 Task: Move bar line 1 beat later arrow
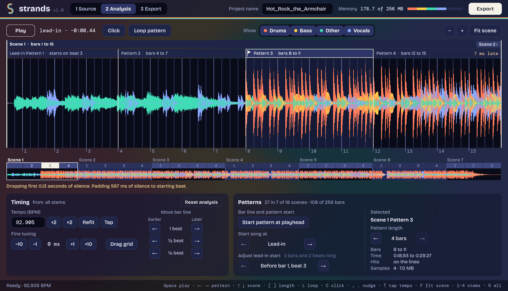pyautogui.click(x=197, y=229)
